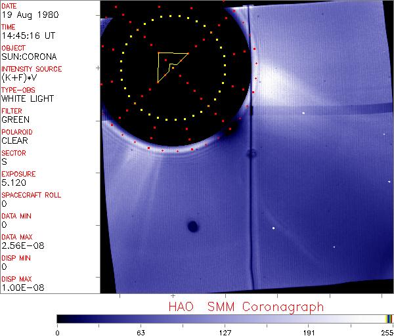
Task: Select the bright white star dot at lower right
Action: tap(273, 228)
